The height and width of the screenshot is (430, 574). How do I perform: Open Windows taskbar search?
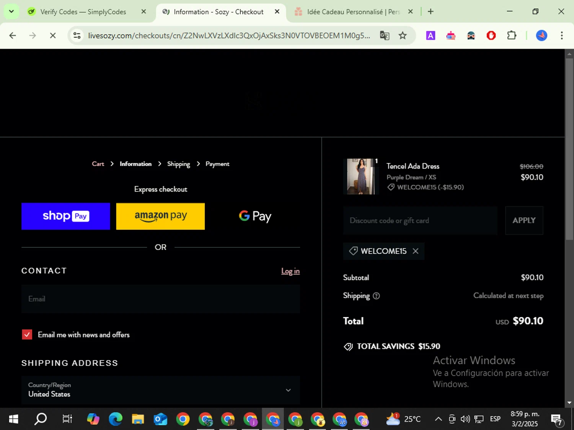point(41,419)
